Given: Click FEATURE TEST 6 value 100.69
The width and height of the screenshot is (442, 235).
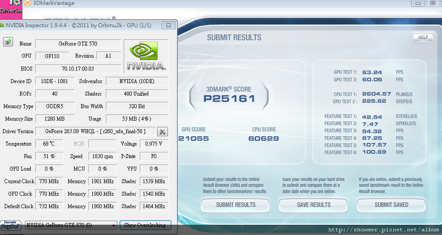Looking at the screenshot, I should click(374, 152).
